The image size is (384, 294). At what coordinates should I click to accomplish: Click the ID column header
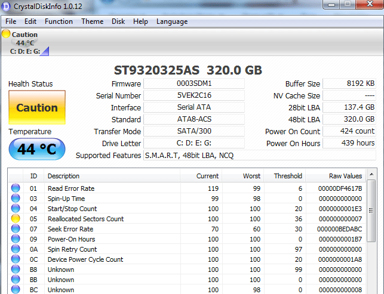click(33, 176)
